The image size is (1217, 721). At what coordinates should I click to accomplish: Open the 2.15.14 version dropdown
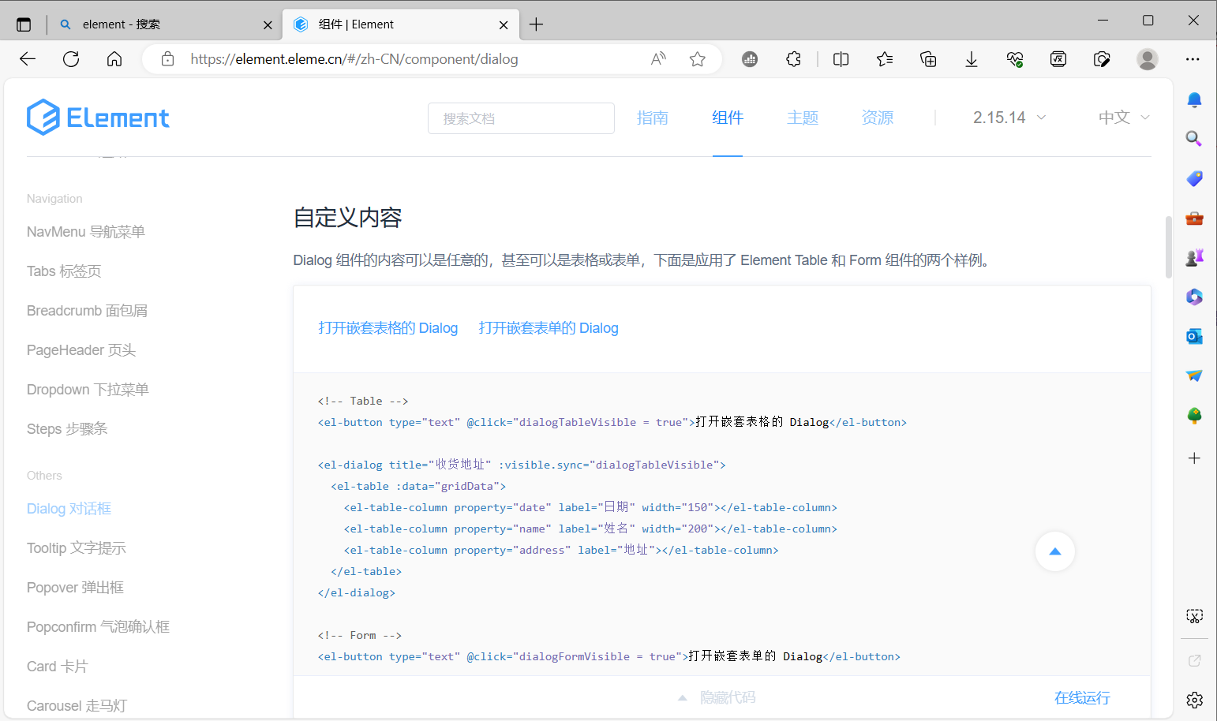tap(1008, 117)
